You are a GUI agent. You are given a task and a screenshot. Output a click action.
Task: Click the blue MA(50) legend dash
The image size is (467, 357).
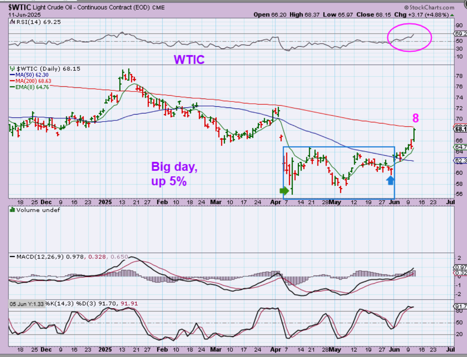coord(13,75)
